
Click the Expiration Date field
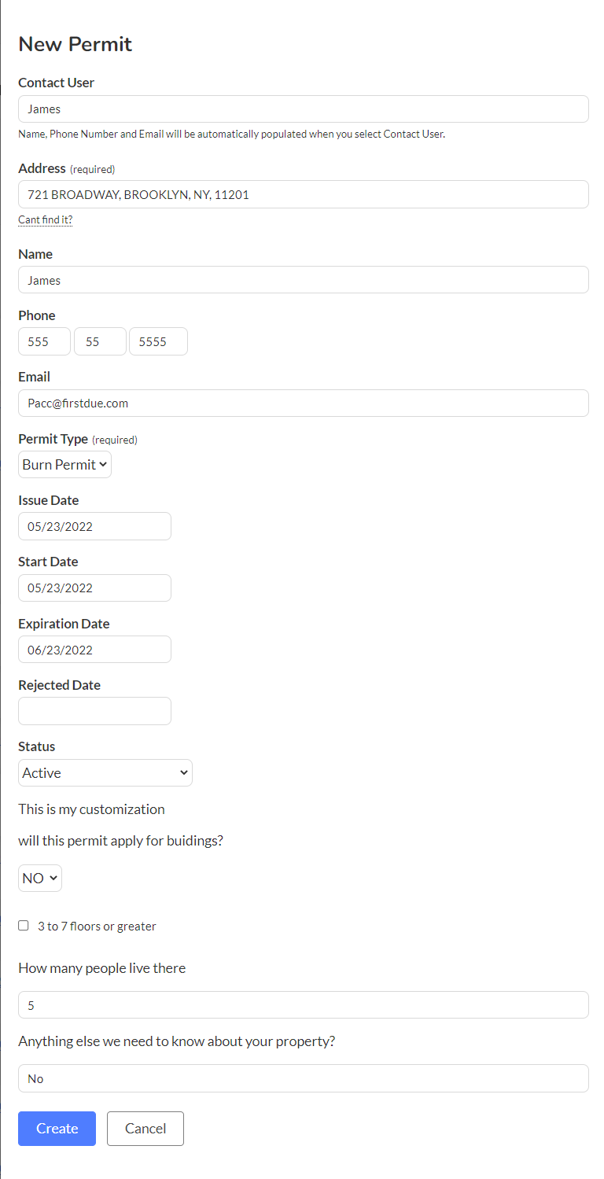click(94, 650)
